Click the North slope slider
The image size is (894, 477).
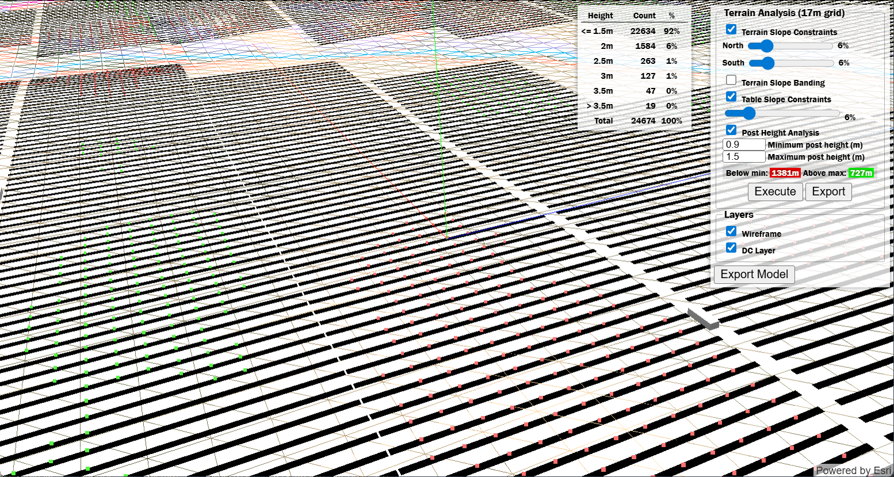(790, 46)
